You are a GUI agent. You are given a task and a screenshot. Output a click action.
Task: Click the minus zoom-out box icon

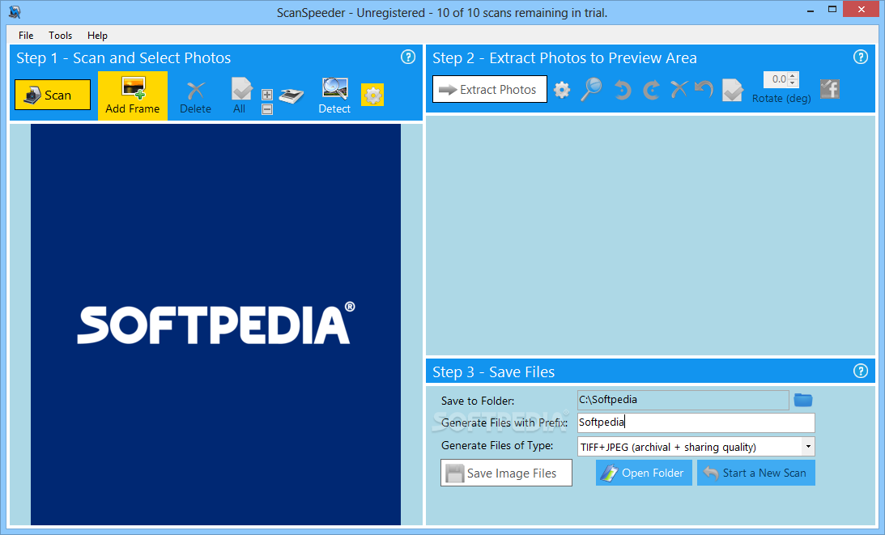click(x=267, y=109)
